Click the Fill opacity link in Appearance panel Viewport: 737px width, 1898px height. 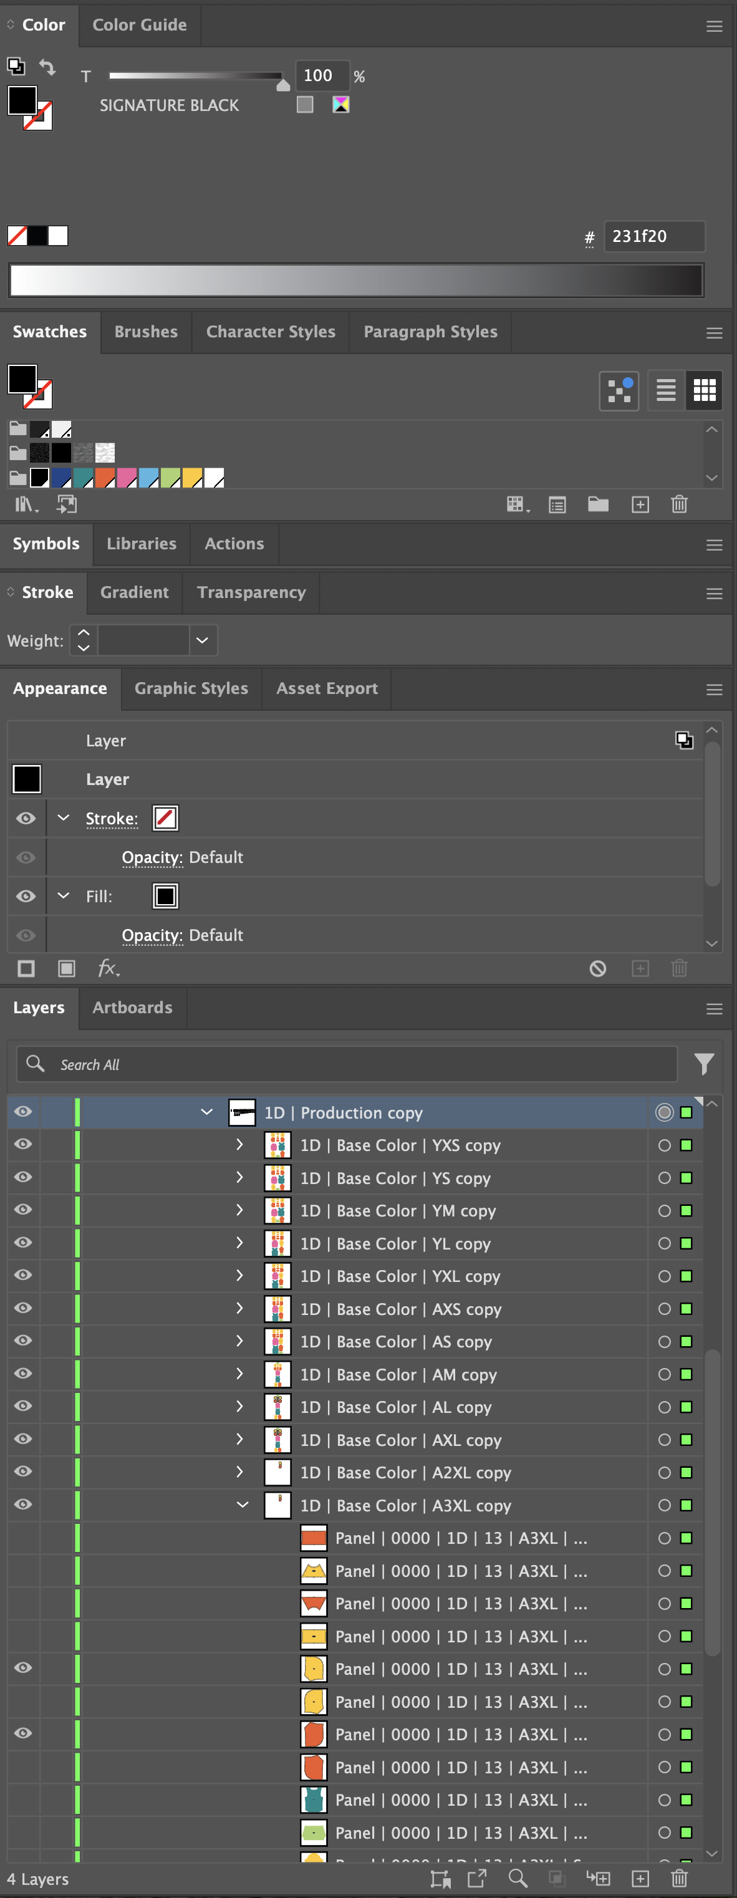(x=152, y=935)
